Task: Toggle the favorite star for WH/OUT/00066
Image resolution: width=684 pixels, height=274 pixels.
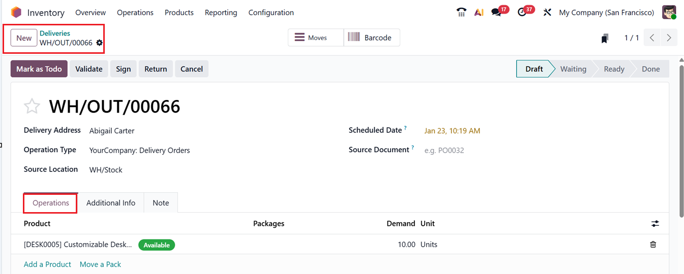Action: 32,107
